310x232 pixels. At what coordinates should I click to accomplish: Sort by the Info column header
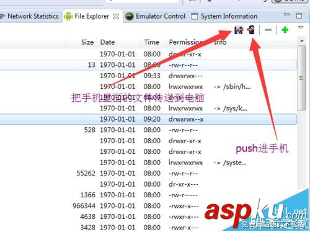220,42
